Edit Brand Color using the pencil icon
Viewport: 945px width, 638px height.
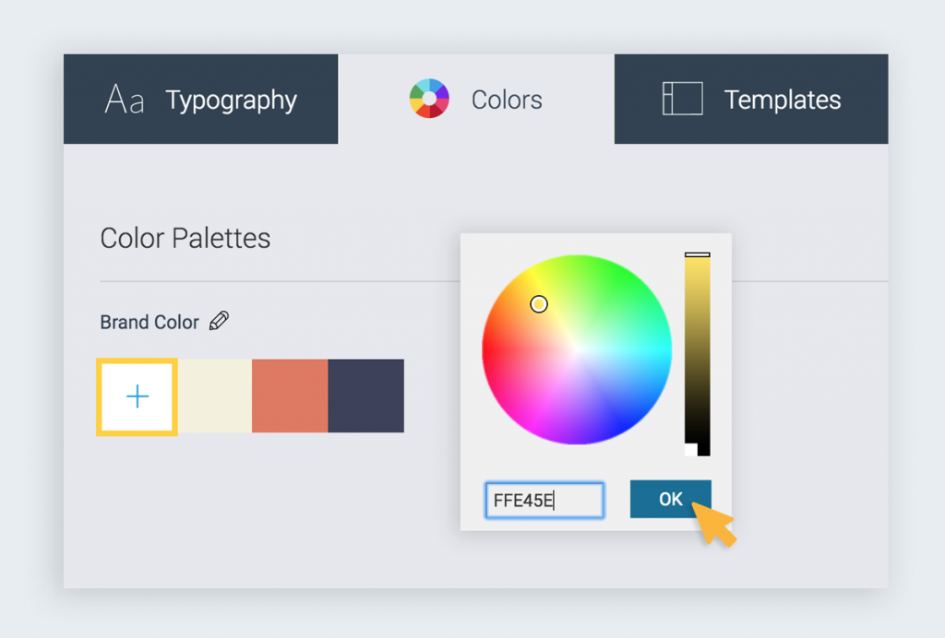(x=220, y=321)
